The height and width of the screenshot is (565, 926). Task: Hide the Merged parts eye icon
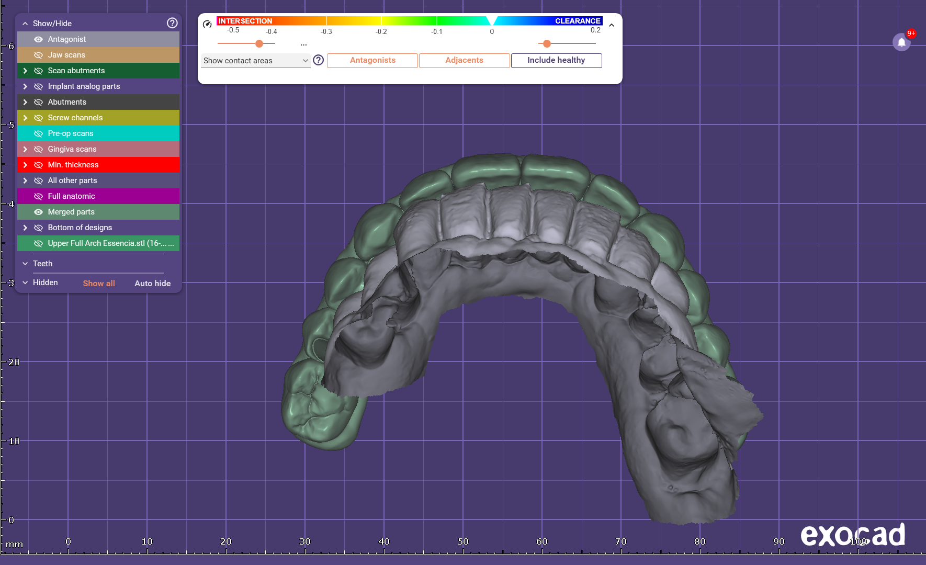tap(38, 212)
